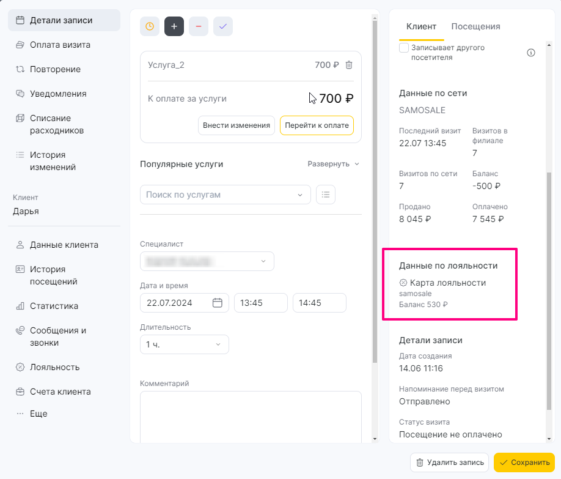This screenshot has height=479, width=561.
Task: Click the Карта лояльности link
Action: tap(447, 283)
